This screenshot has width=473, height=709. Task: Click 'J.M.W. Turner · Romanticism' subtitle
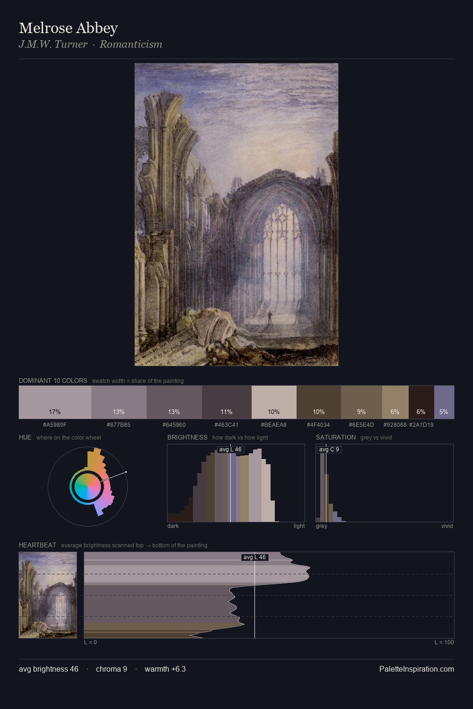(x=90, y=44)
